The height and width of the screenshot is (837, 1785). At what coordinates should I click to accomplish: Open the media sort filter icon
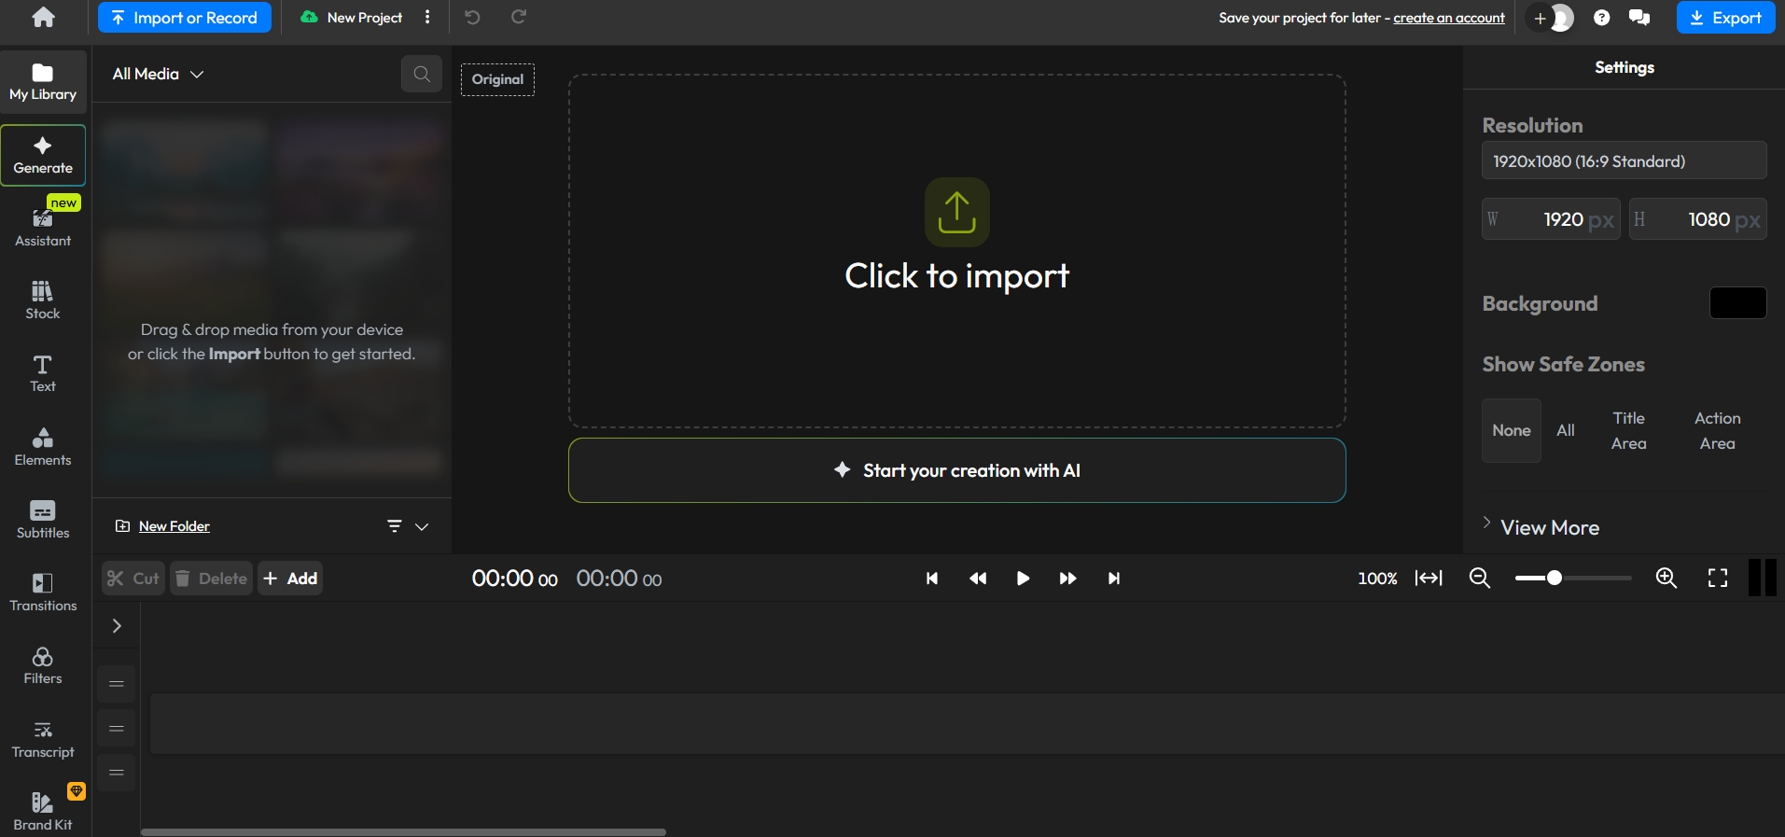[395, 526]
